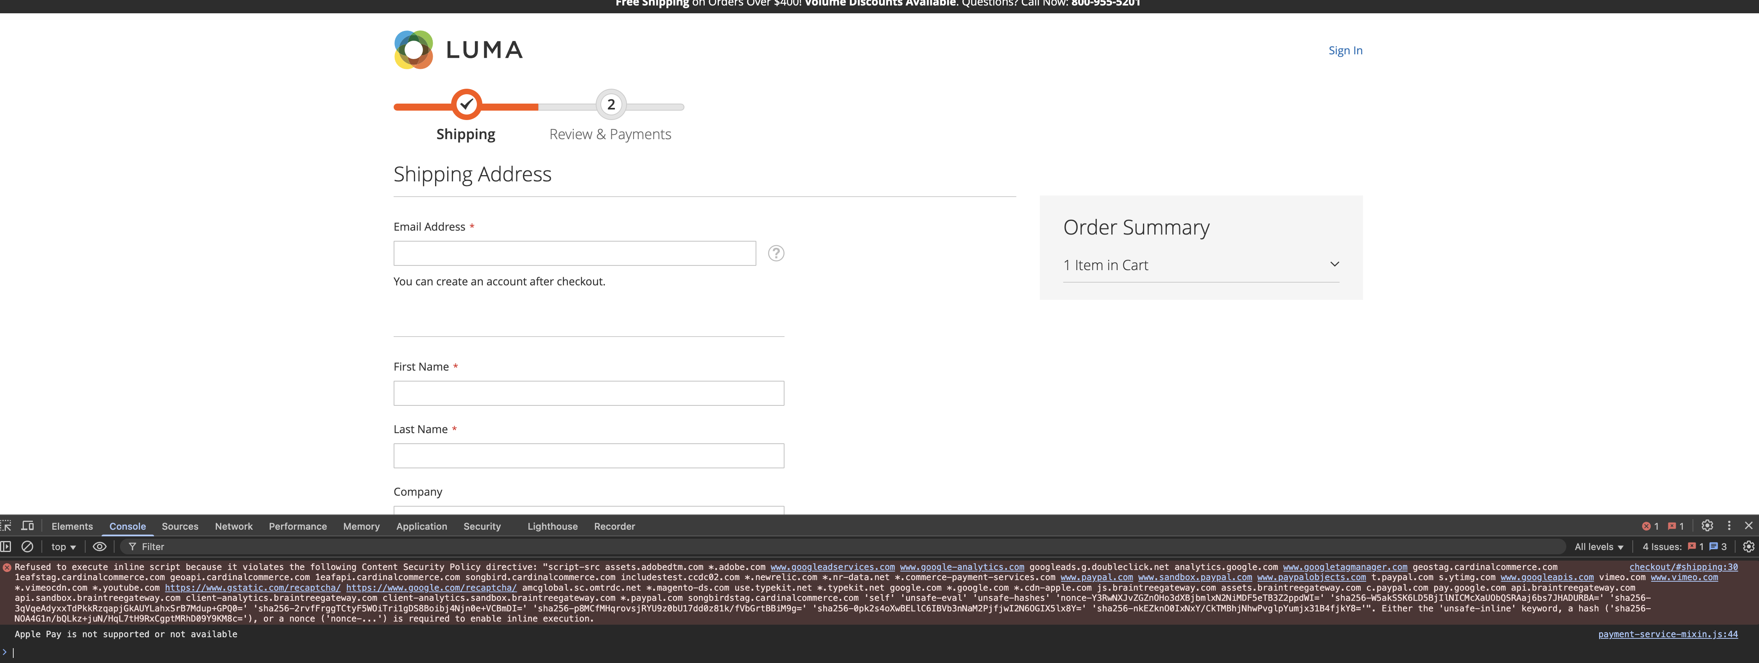
Task: Open the Lighthouse panel
Action: click(x=552, y=526)
